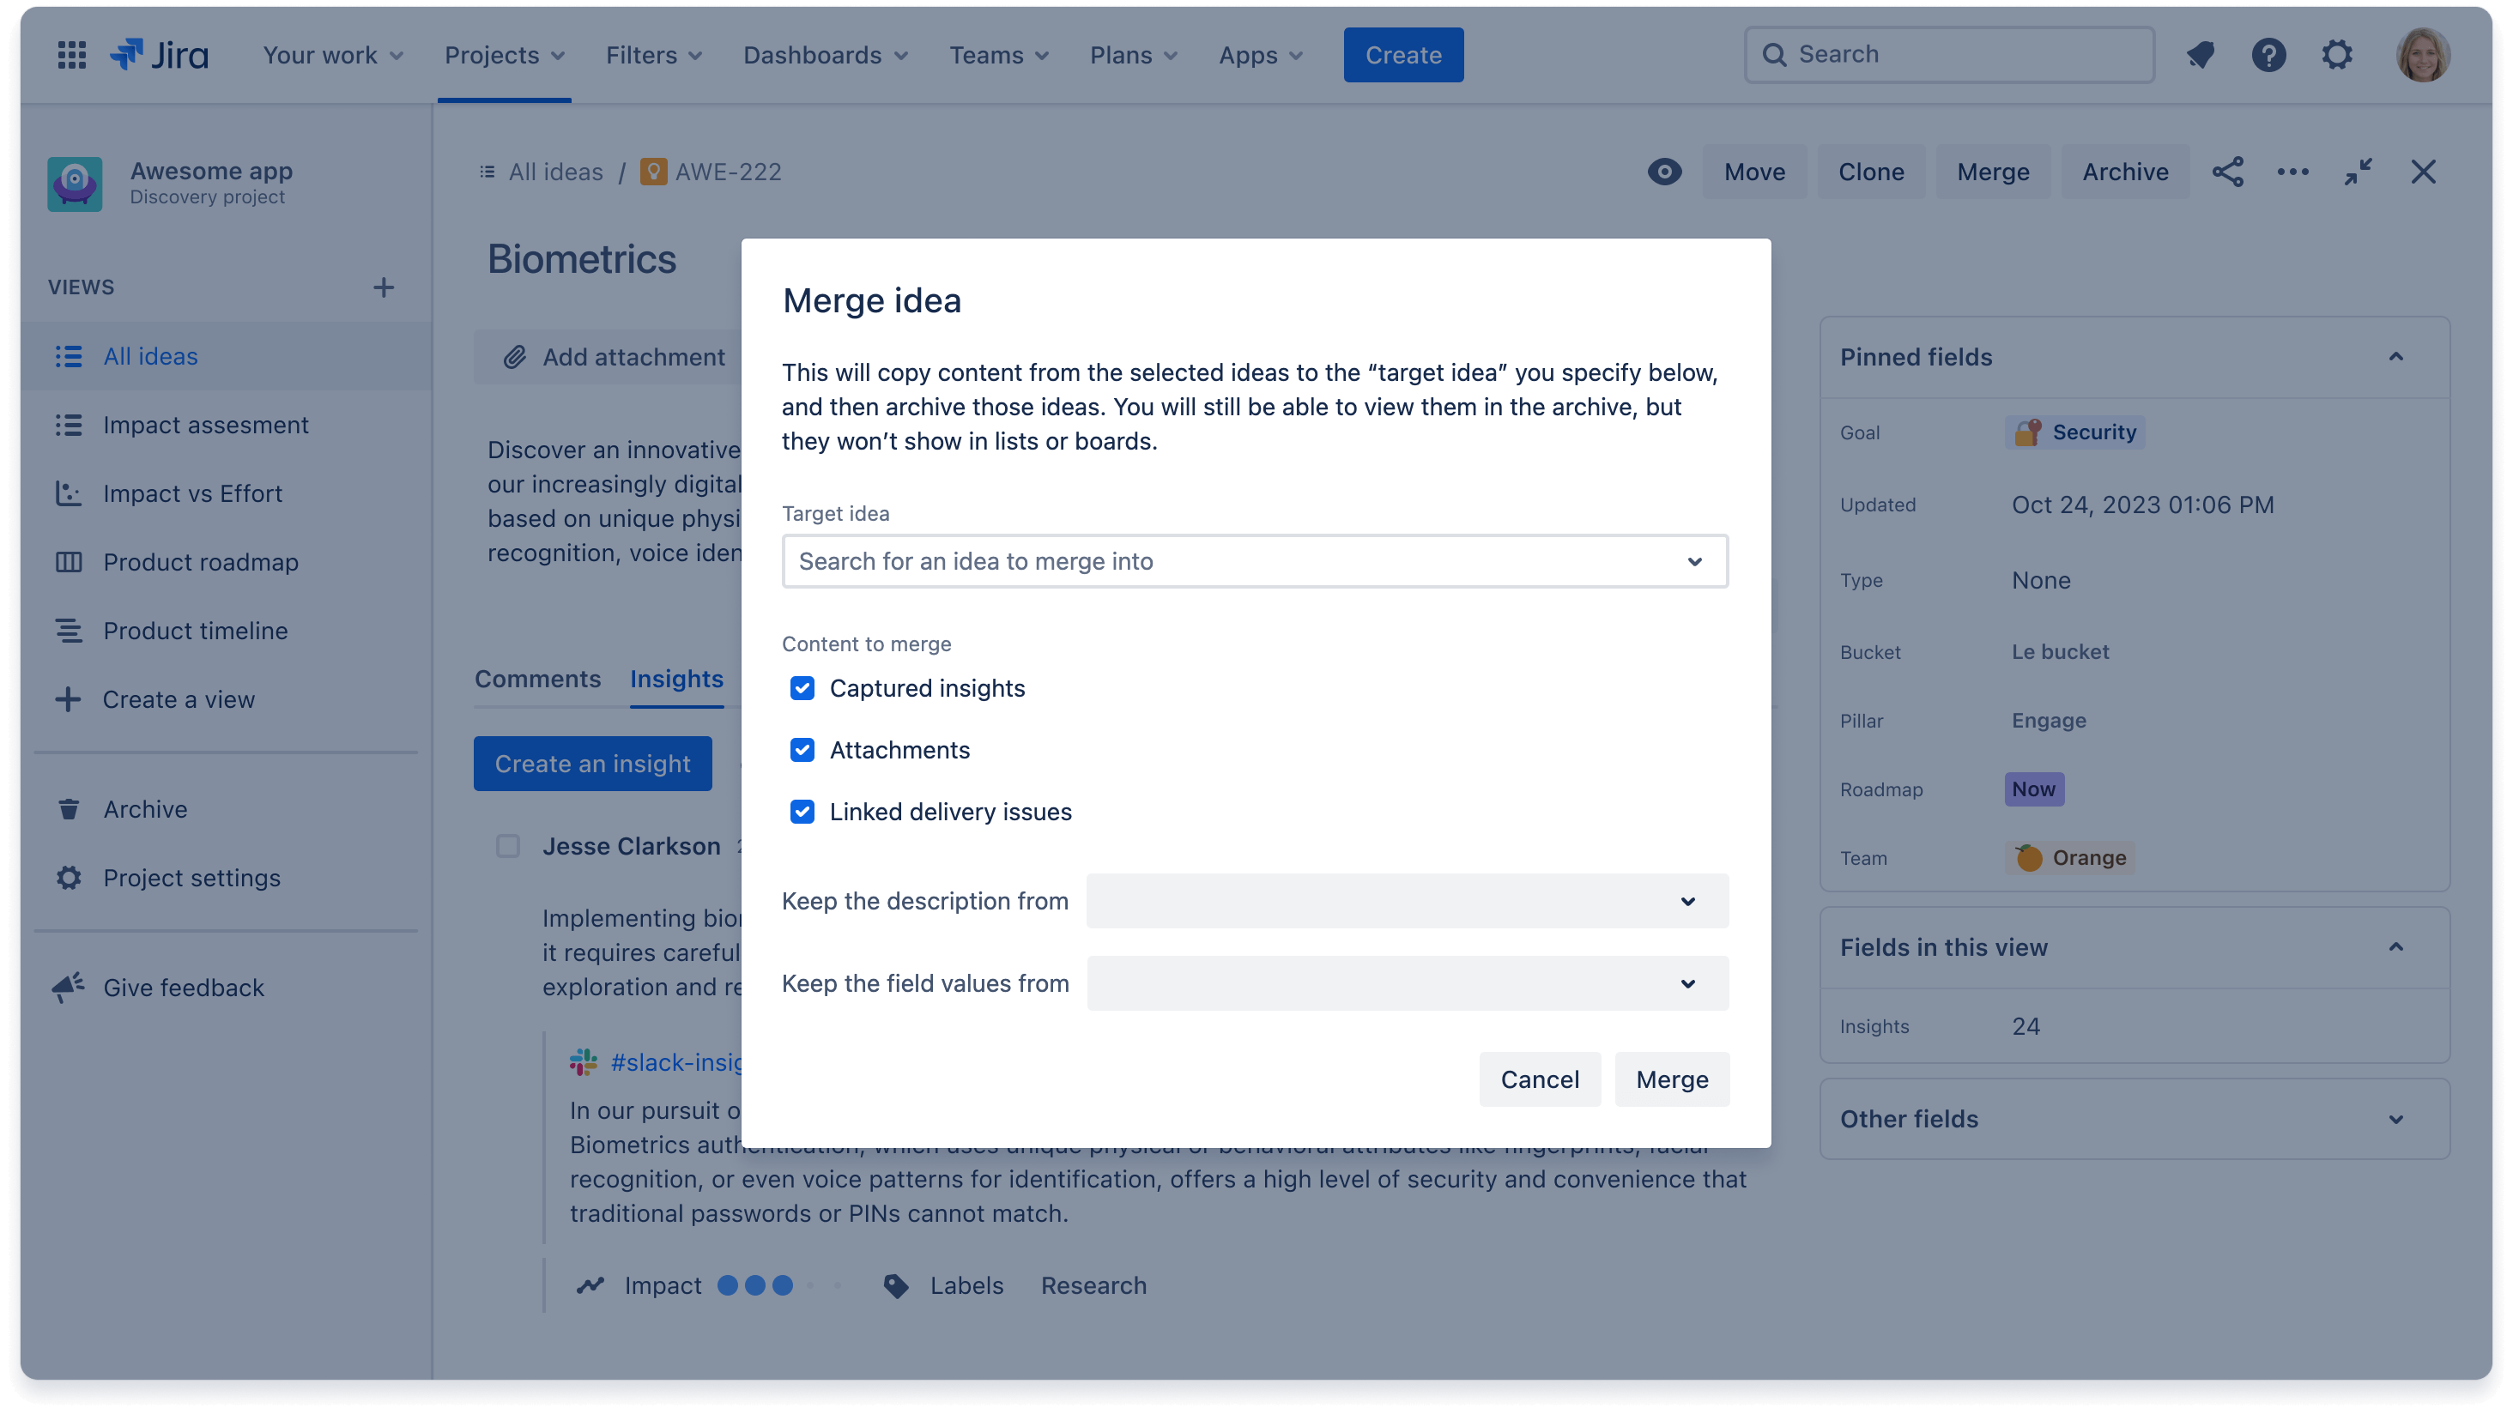
Task: Search for an idea to merge into
Action: click(x=1255, y=561)
